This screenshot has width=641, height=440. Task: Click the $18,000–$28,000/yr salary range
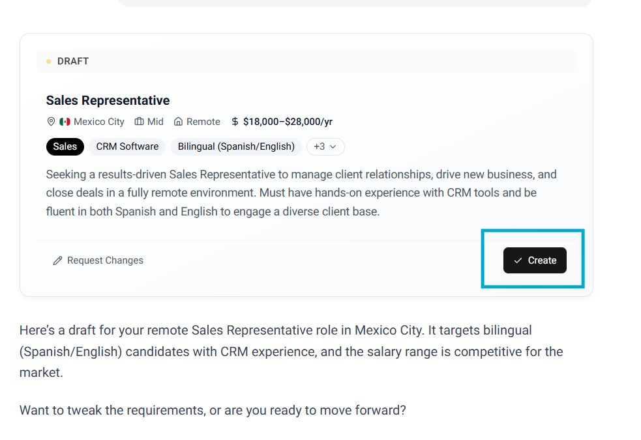coord(288,122)
